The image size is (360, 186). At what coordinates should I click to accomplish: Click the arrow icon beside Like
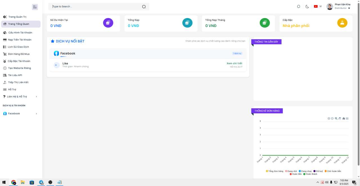[x=57, y=65]
